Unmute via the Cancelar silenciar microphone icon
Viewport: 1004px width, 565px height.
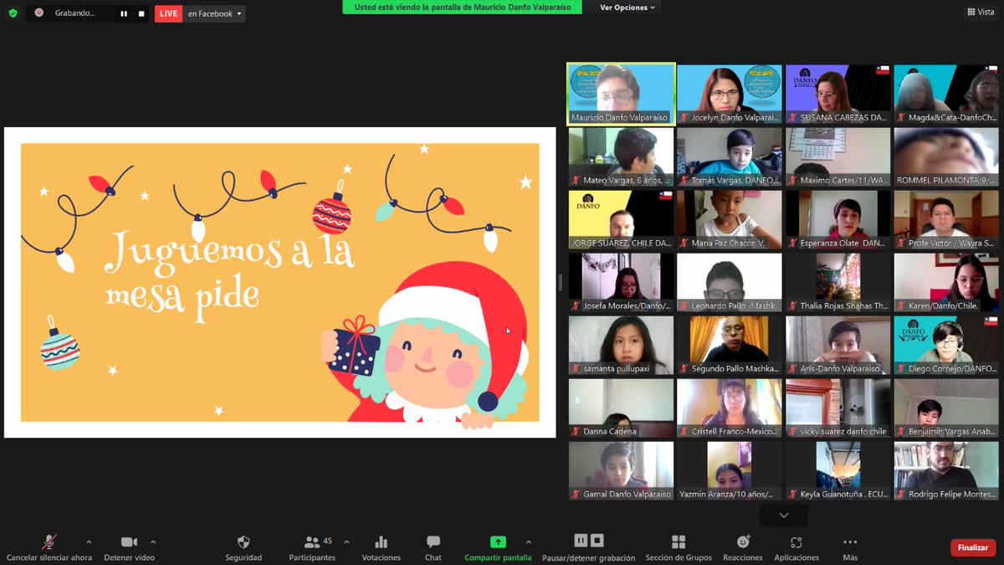49,542
